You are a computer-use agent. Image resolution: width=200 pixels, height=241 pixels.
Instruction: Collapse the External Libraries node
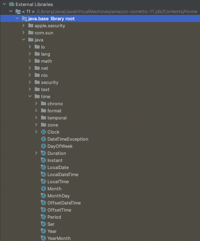click(5, 4)
